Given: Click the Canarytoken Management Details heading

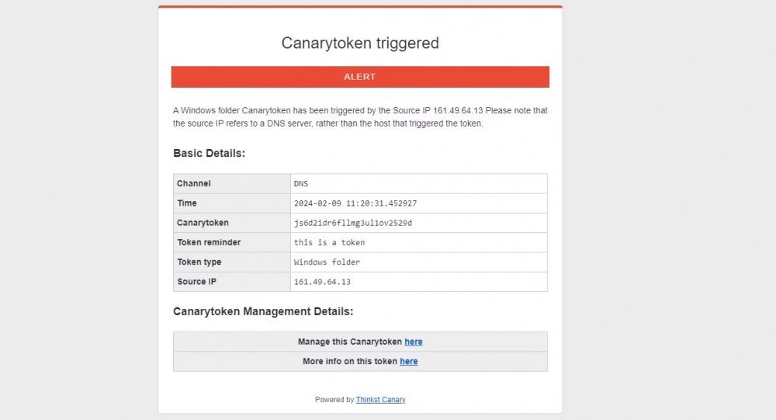Looking at the screenshot, I should click(263, 311).
